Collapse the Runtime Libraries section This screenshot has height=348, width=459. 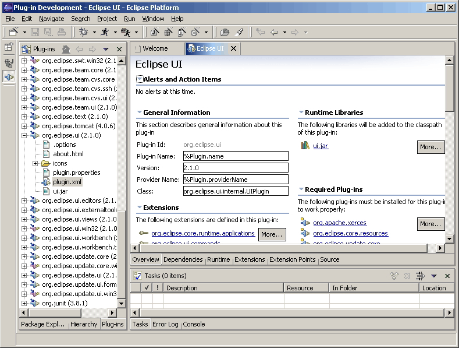(301, 112)
